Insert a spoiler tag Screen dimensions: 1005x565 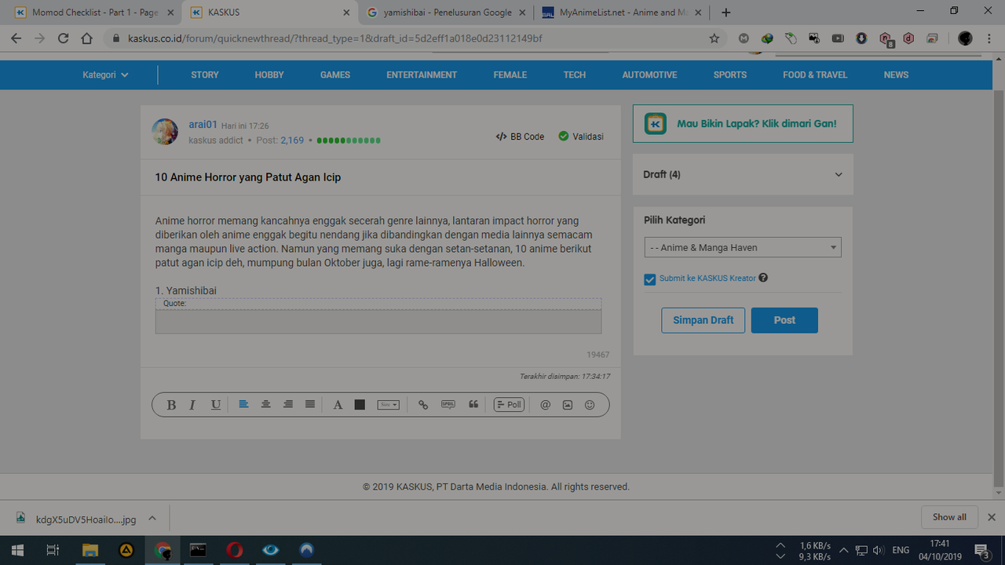click(x=448, y=405)
